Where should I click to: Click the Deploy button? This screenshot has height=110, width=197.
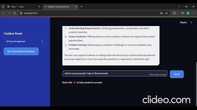pos(183,22)
